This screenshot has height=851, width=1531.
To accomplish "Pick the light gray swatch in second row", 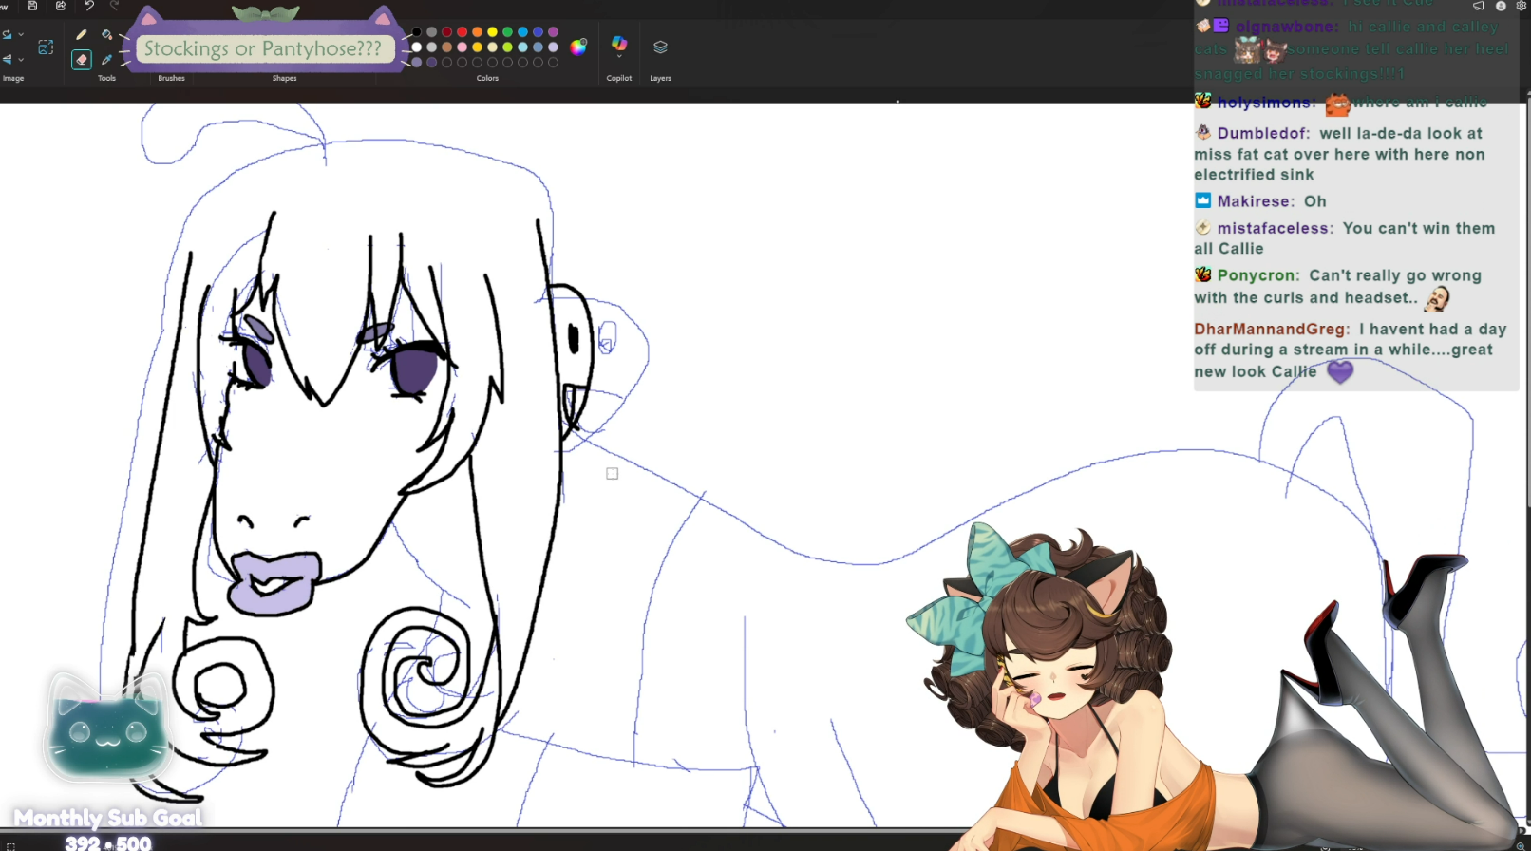I will click(x=432, y=47).
